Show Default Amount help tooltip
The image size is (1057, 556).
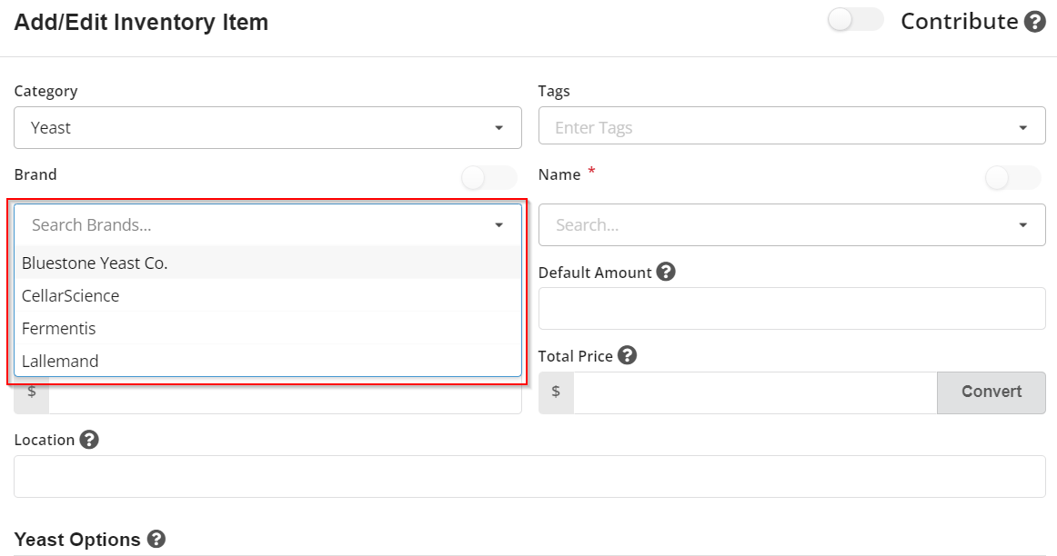(x=666, y=272)
